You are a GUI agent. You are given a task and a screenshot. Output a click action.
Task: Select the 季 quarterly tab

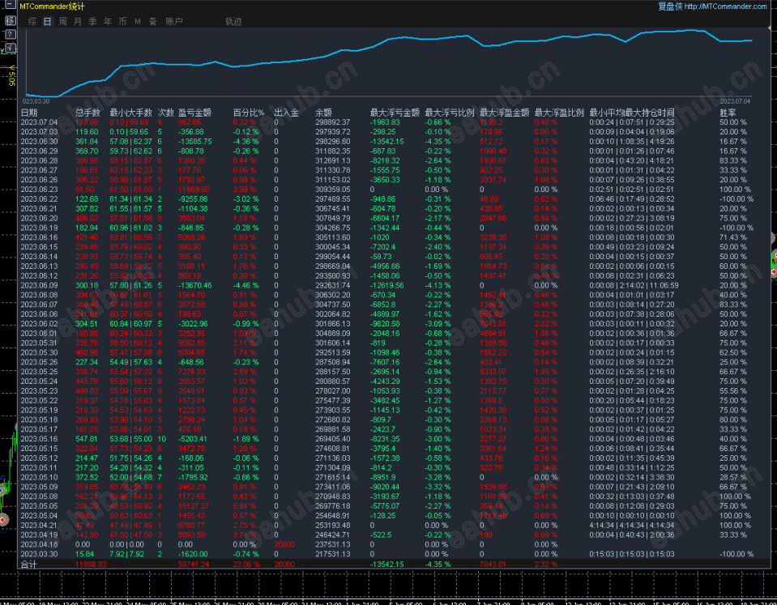point(92,21)
